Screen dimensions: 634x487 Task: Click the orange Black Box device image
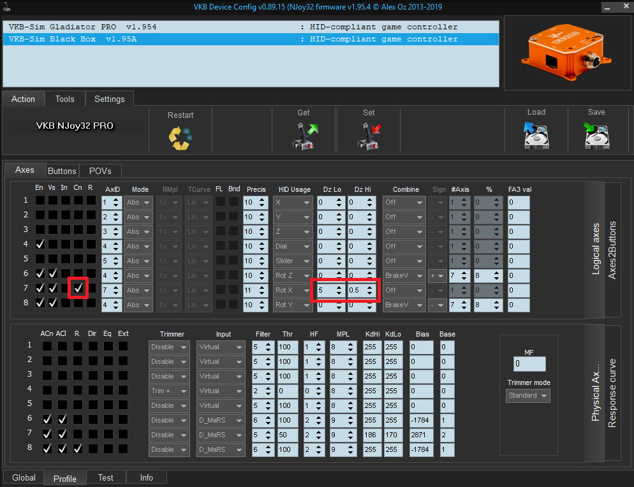(566, 52)
